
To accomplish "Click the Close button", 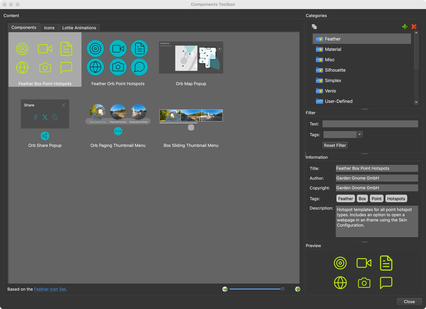I will coord(409,301).
